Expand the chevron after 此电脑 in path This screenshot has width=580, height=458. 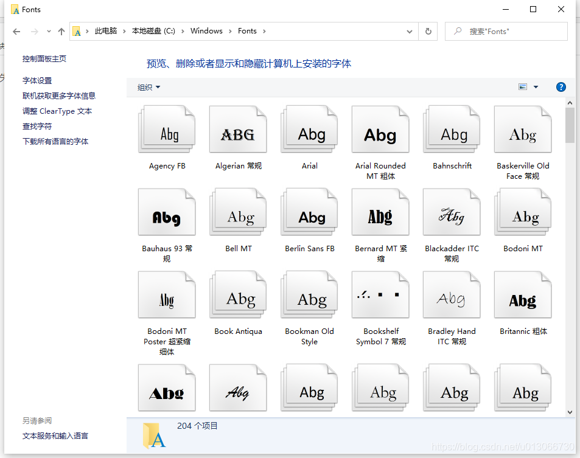pyautogui.click(x=124, y=32)
